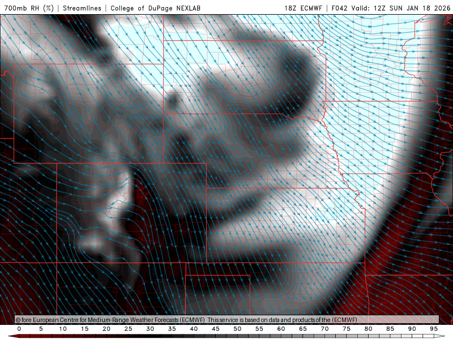The width and height of the screenshot is (453, 339).
Task: Click the '80' label on the color scale
Action: tap(369, 329)
